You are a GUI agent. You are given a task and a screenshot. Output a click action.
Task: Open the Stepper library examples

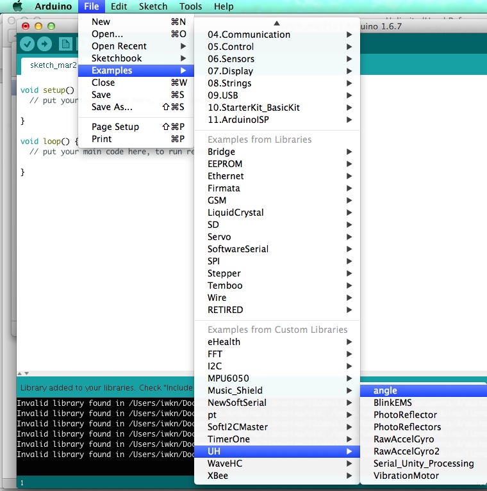[x=277, y=274]
